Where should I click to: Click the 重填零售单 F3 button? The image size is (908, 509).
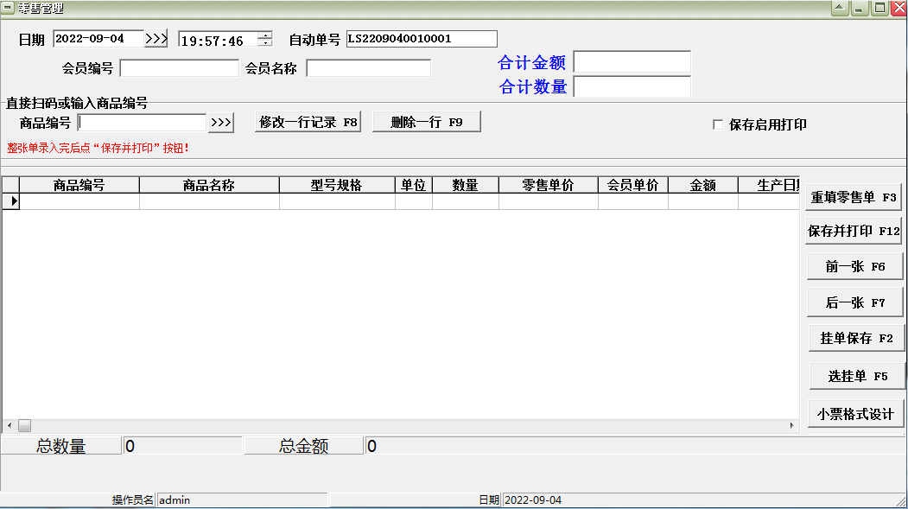tap(854, 196)
